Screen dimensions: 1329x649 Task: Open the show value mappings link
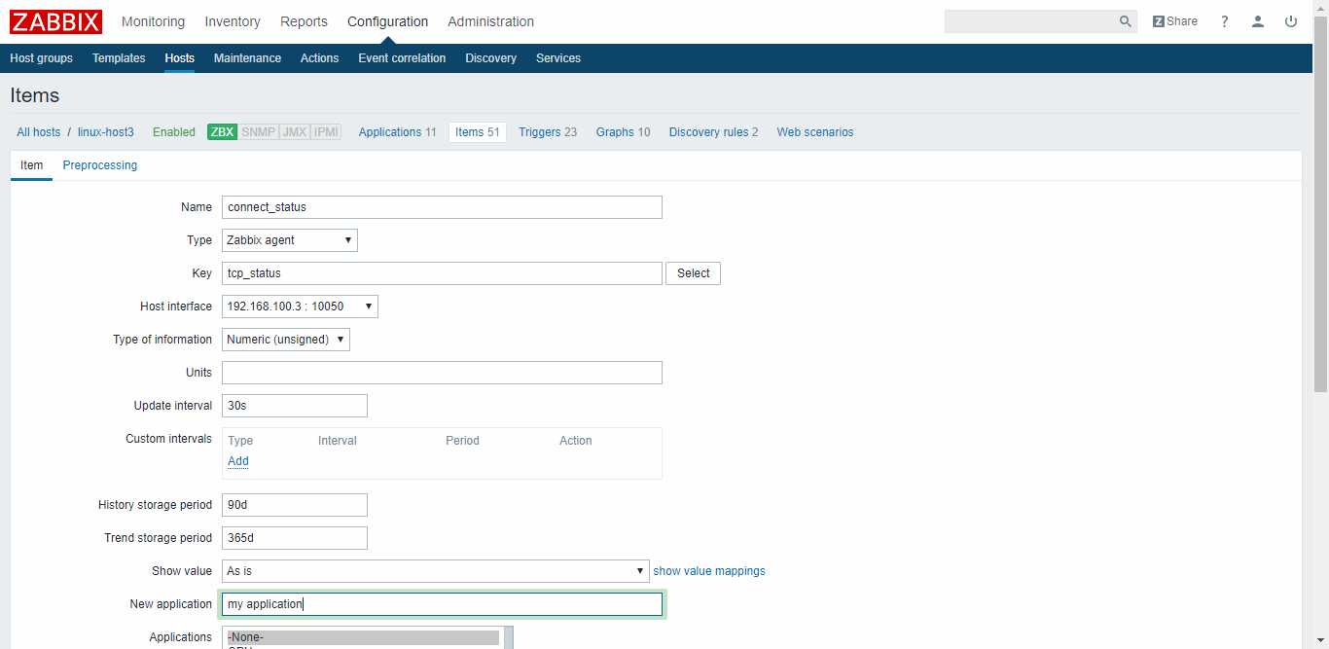coord(709,571)
